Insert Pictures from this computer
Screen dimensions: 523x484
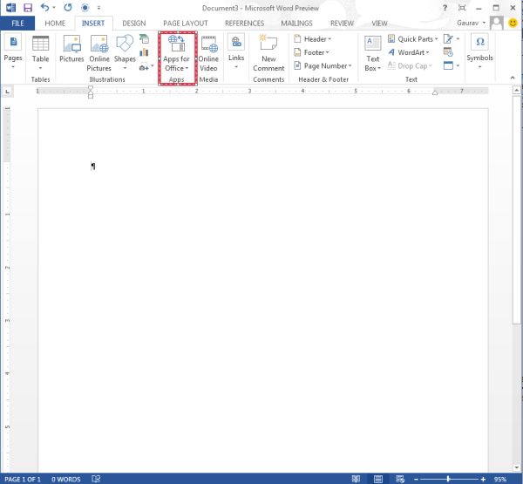tap(71, 49)
